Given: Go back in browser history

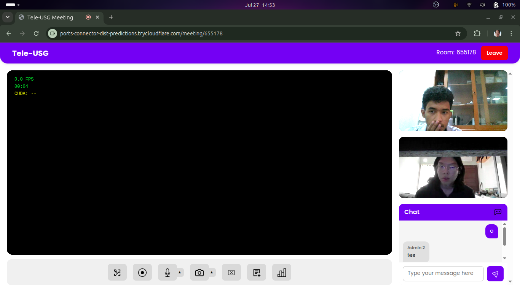Looking at the screenshot, I should [9, 33].
